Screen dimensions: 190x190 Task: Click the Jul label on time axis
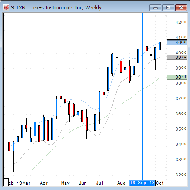point(100,183)
